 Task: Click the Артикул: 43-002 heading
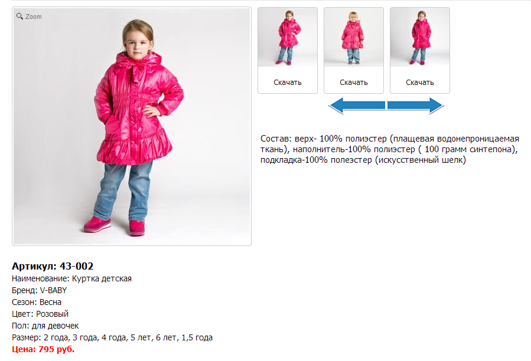pos(53,266)
